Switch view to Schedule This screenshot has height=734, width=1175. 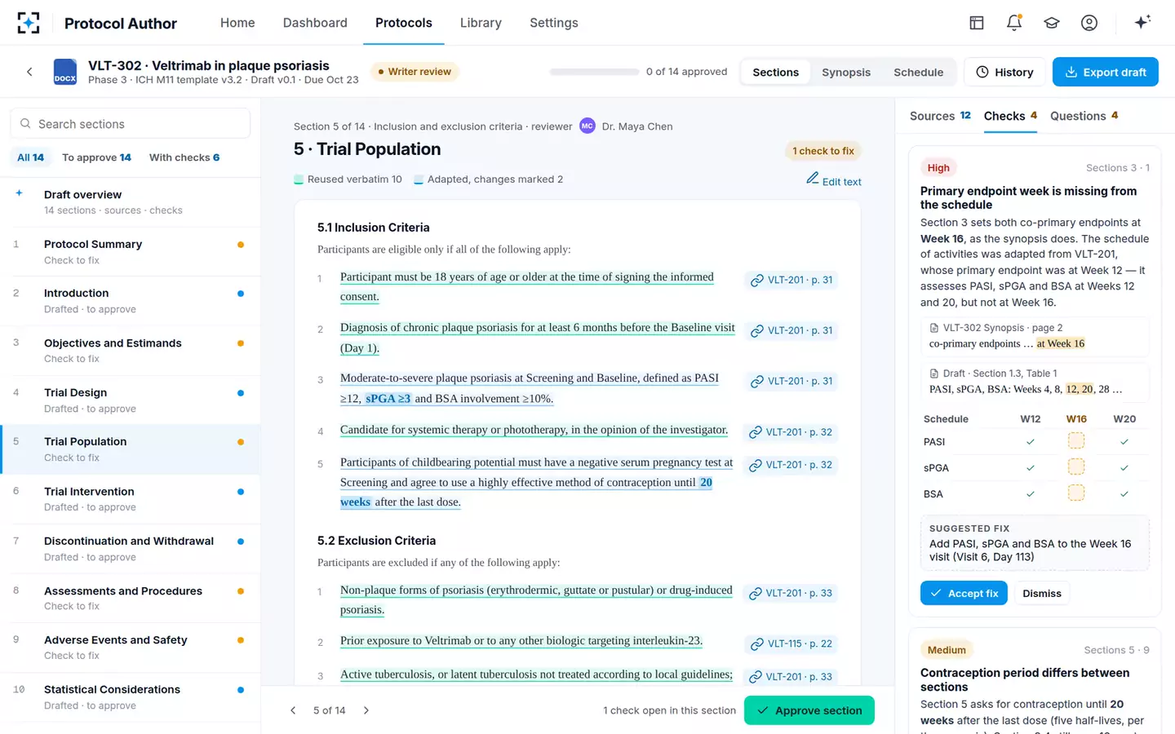(918, 72)
